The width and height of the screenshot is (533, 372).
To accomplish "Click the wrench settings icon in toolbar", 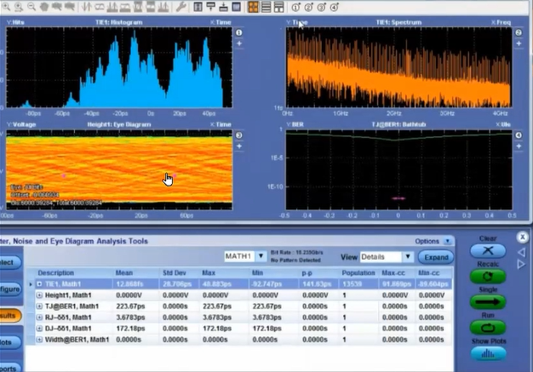I will (181, 7).
